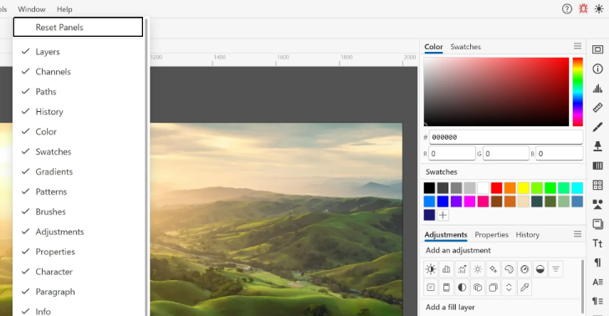Click the hex color input field
This screenshot has width=609, height=316.
[x=505, y=137]
